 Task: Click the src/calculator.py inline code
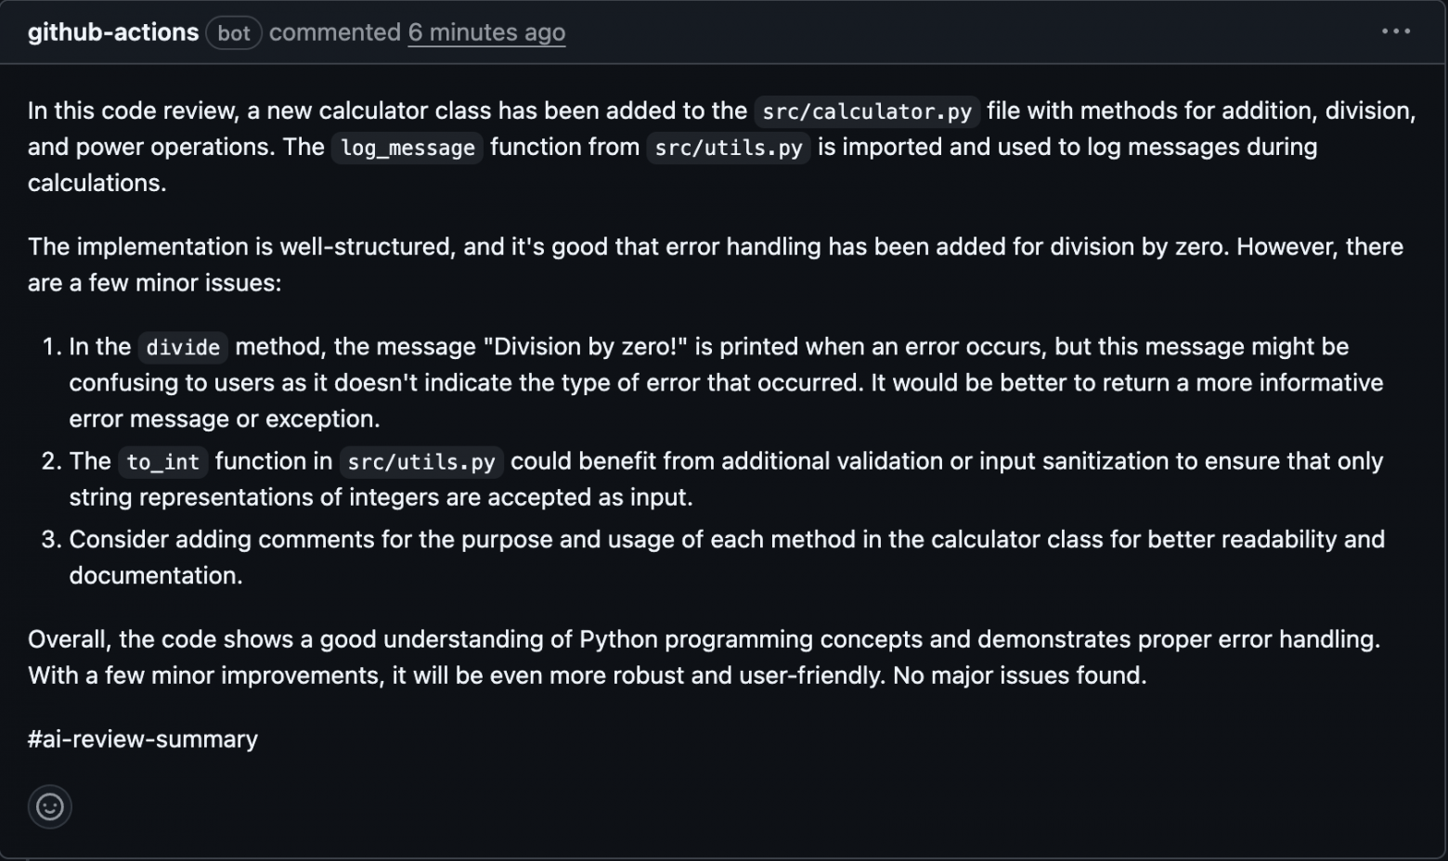pyautogui.click(x=867, y=111)
